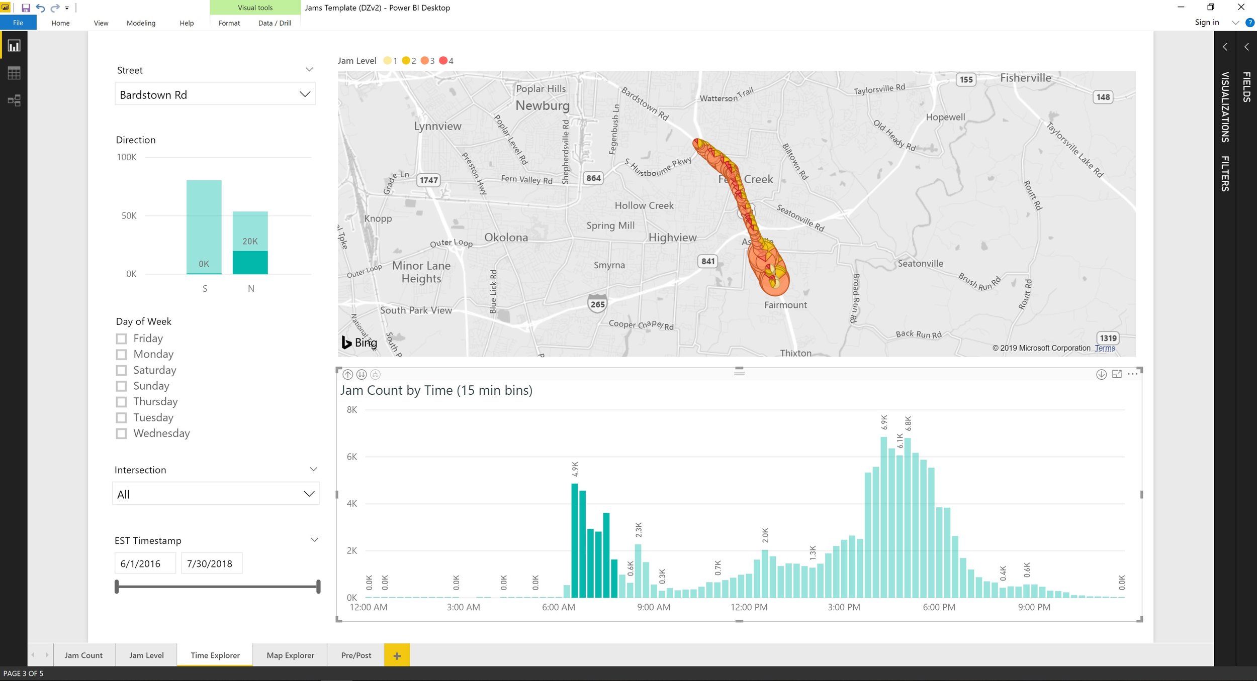Image resolution: width=1257 pixels, height=681 pixels.
Task: Open the Intersection slicer header chevron
Action: point(313,469)
